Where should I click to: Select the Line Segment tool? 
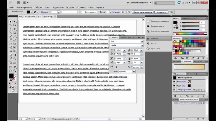[11, 33]
